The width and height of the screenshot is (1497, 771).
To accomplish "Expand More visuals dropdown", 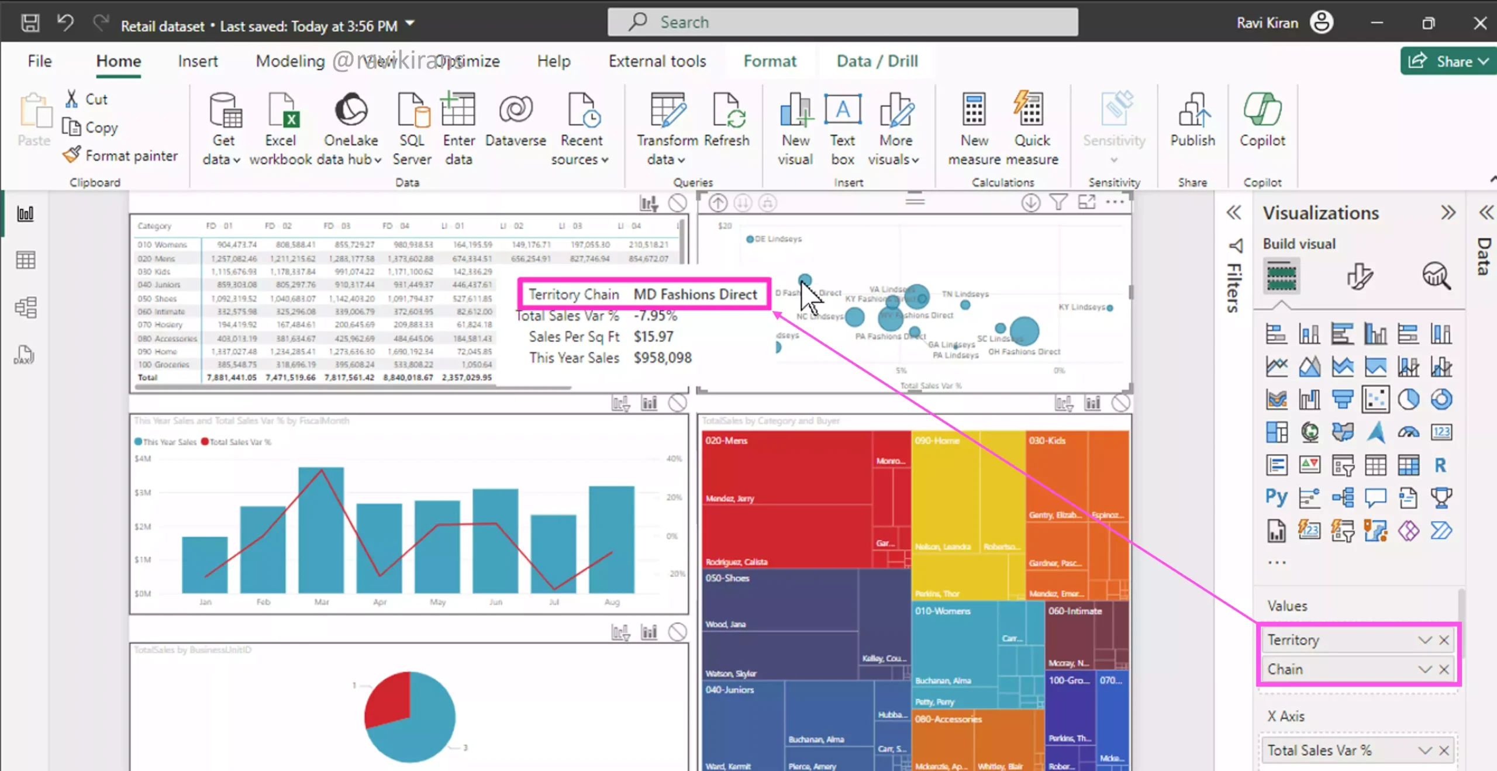I will pos(915,160).
